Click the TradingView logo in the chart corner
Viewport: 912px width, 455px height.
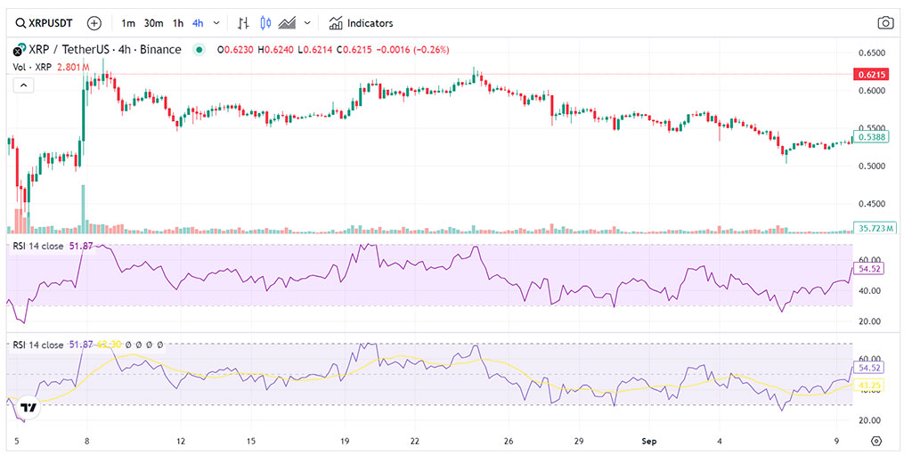click(28, 407)
